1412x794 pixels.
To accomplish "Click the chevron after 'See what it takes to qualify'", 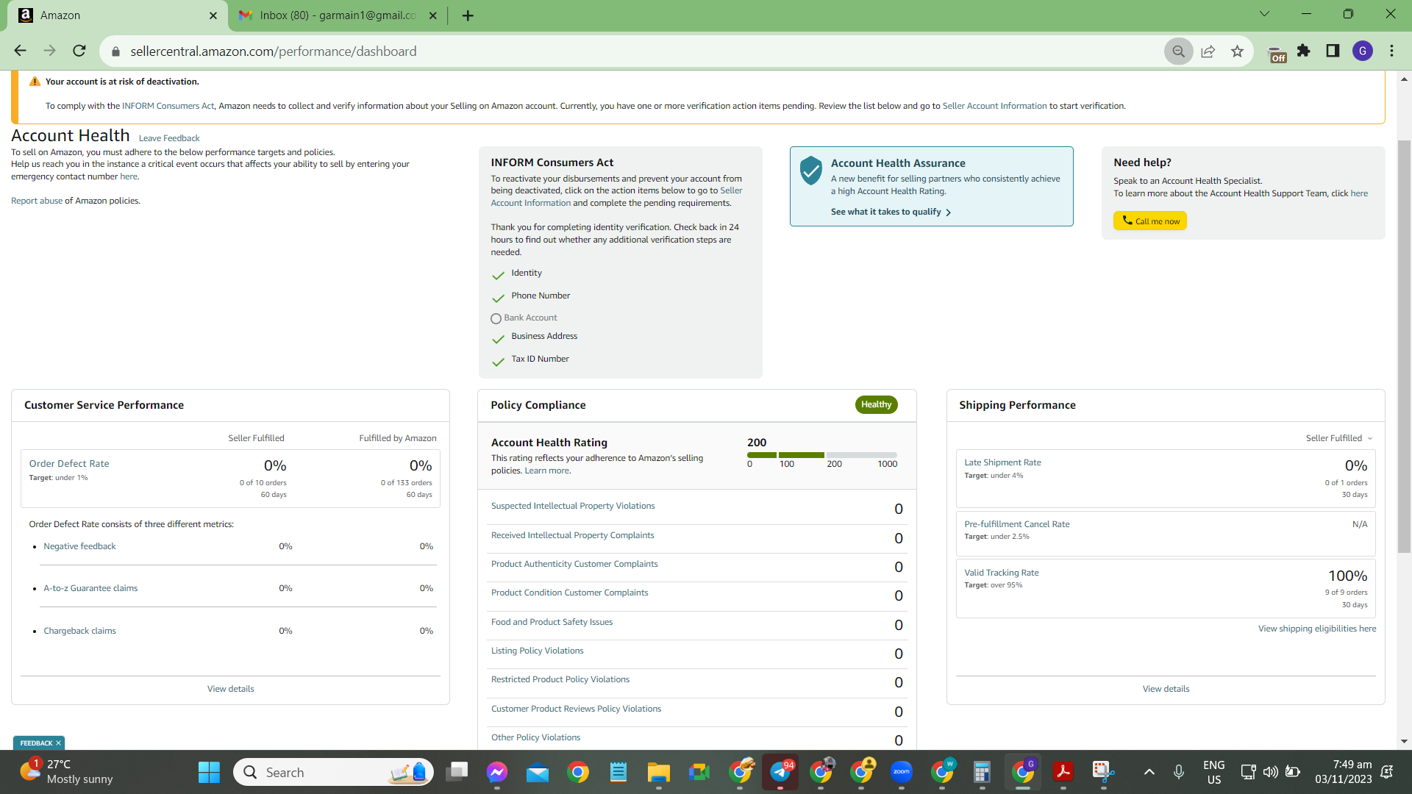I will pyautogui.click(x=949, y=212).
